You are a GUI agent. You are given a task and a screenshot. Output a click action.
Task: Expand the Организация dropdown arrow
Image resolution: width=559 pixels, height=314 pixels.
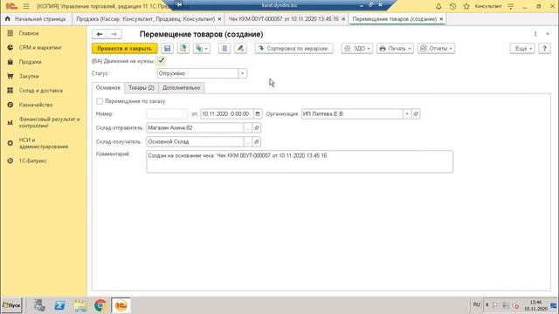point(407,114)
